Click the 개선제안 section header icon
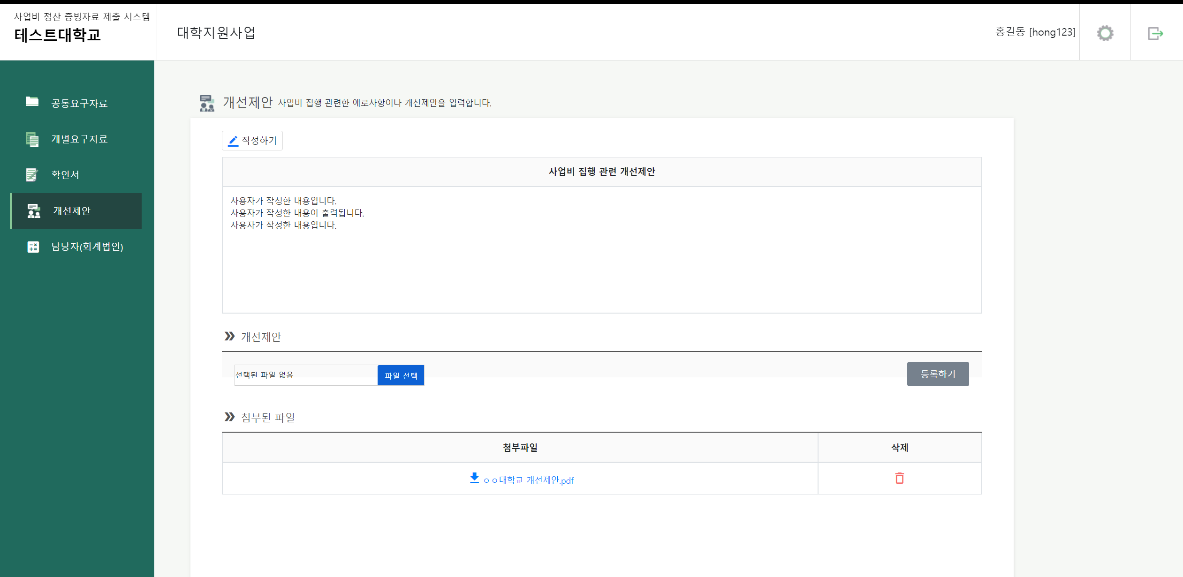Screen dimensions: 1183x577 point(207,103)
